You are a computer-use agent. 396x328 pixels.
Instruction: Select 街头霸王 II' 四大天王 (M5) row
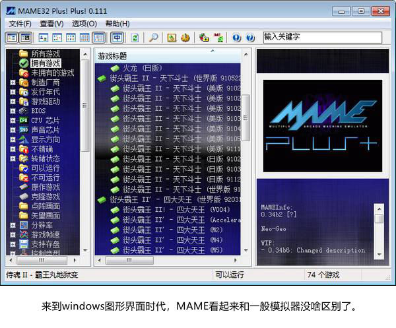[167, 250]
